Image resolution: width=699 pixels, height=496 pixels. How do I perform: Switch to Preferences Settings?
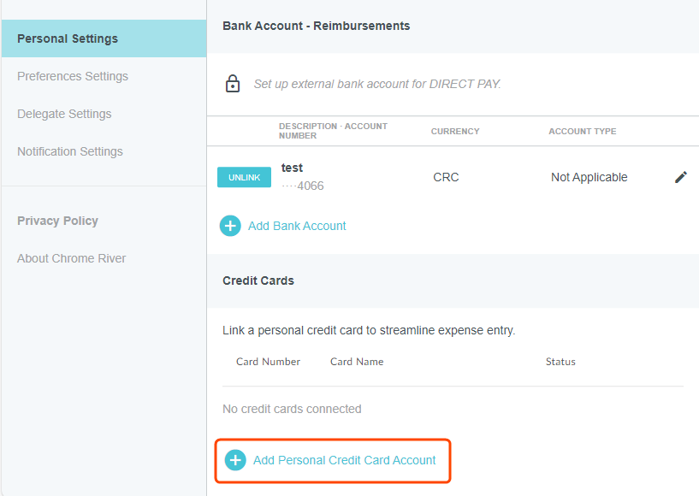[x=73, y=76]
